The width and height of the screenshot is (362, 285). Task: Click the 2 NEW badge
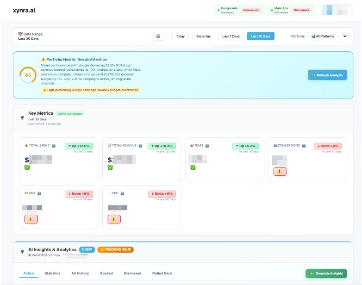click(x=87, y=249)
